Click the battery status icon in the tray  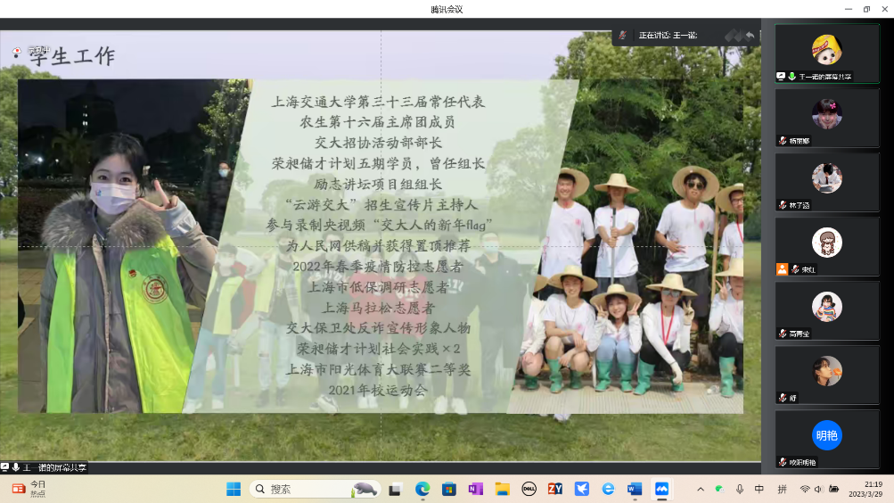pos(833,489)
